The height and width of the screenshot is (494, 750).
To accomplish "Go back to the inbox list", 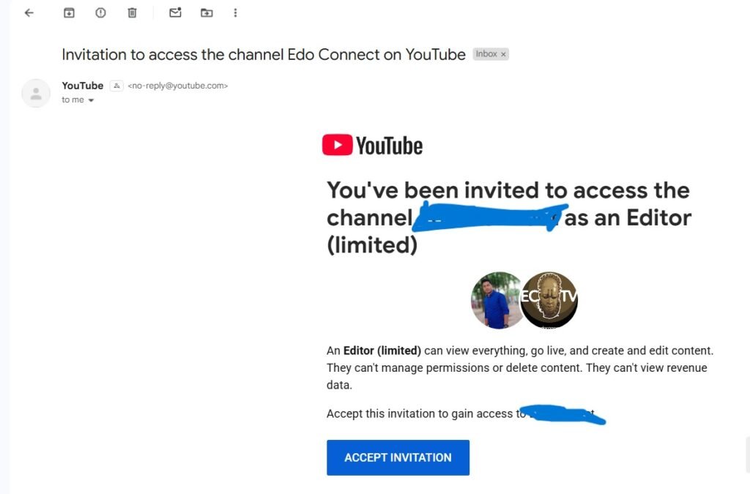I will click(x=29, y=12).
